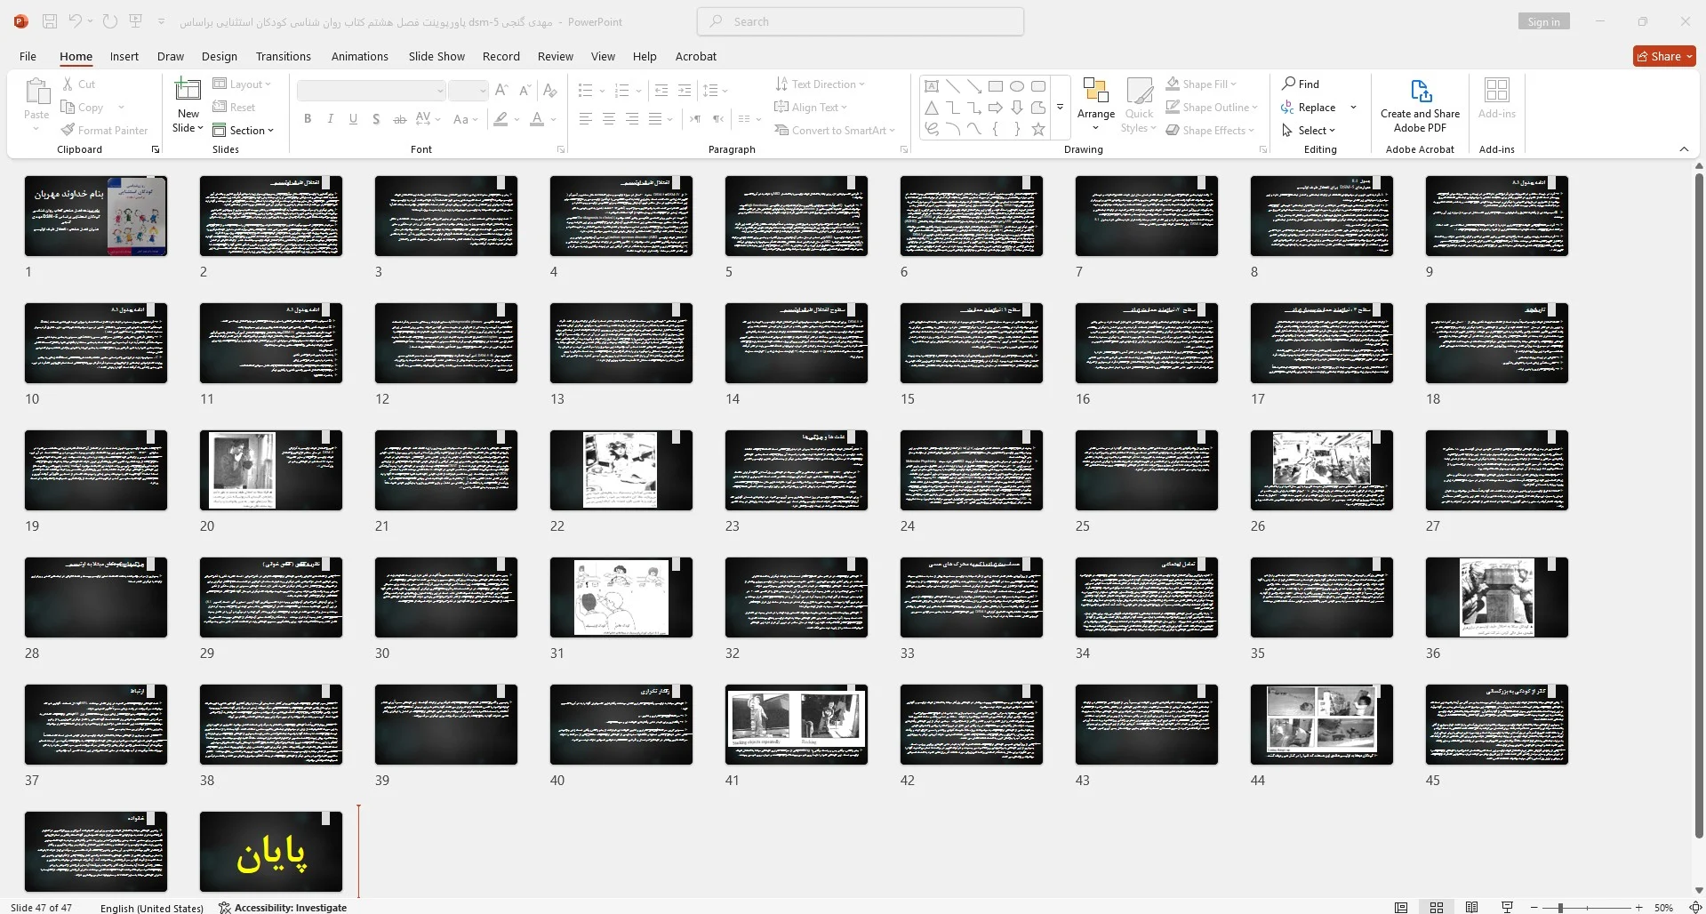This screenshot has width=1706, height=914.
Task: Click the Save icon in title bar
Action: (x=50, y=21)
